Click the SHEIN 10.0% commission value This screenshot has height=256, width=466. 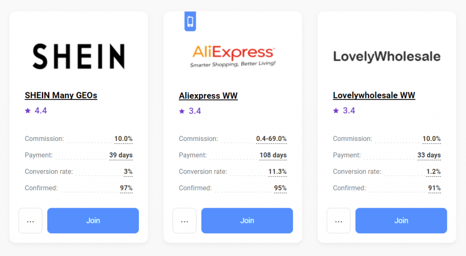(x=123, y=139)
